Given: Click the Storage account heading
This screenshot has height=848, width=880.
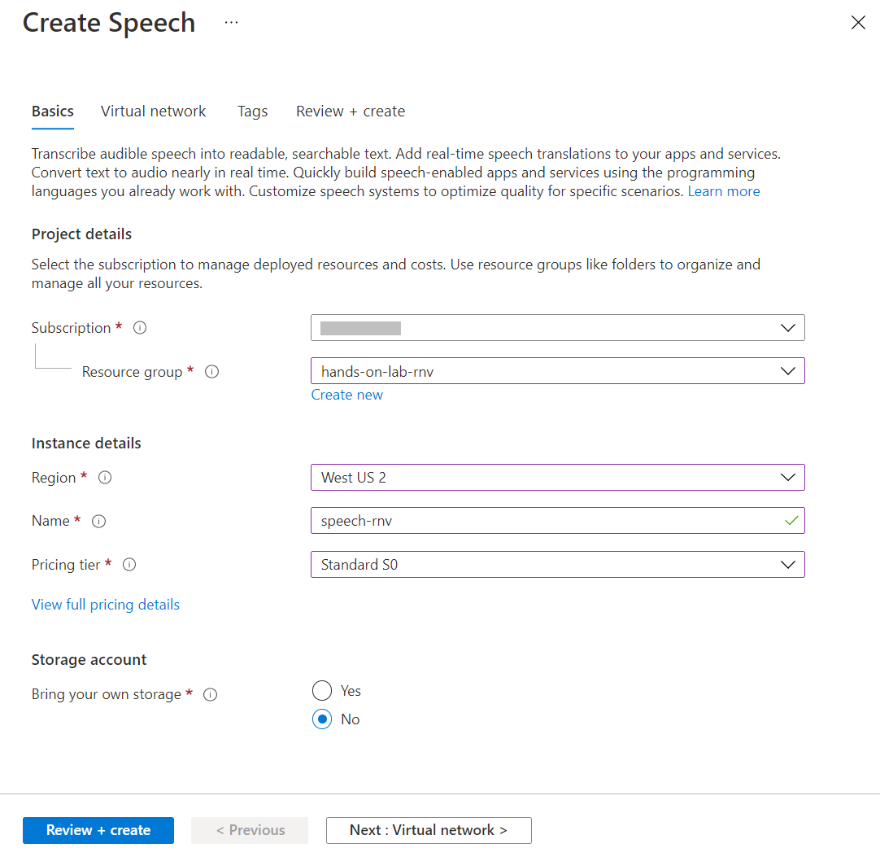Looking at the screenshot, I should (x=89, y=660).
